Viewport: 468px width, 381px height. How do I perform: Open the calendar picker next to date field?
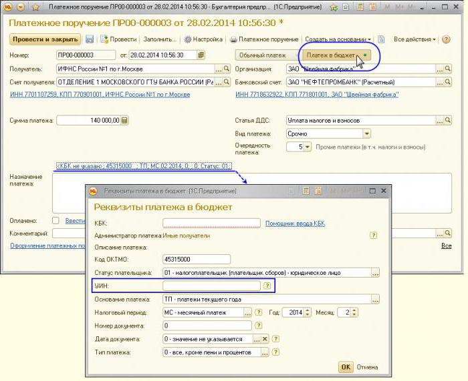pyautogui.click(x=201, y=55)
